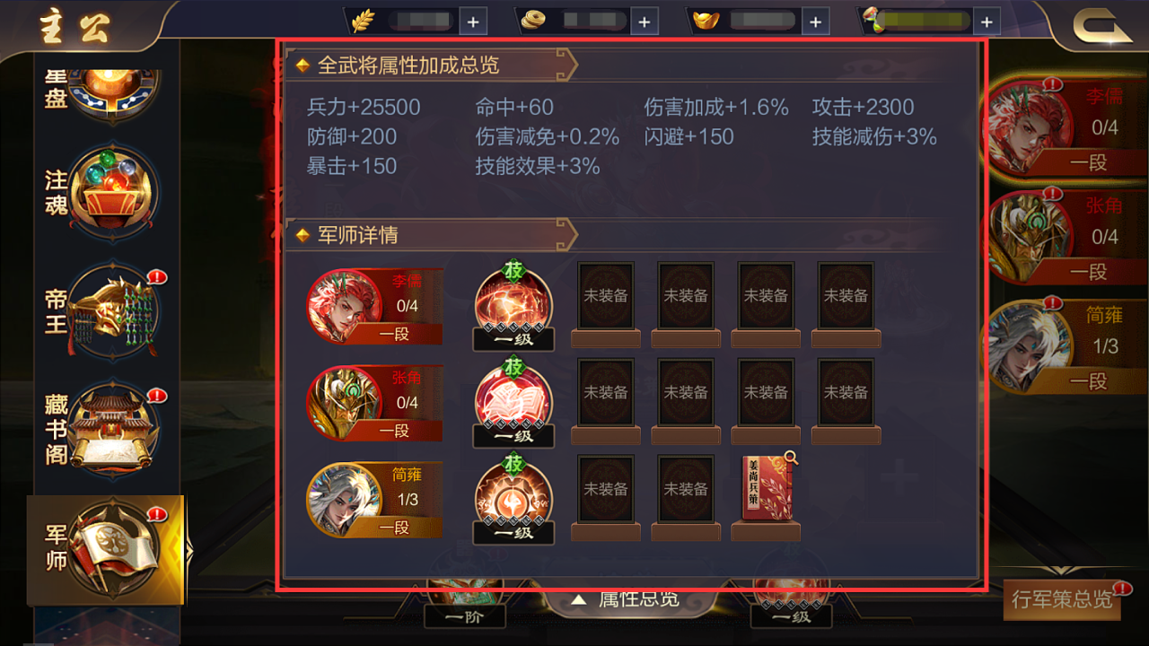Image resolution: width=1149 pixels, height=646 pixels.
Task: Click the return arrow at top right
Action: 1101,27
